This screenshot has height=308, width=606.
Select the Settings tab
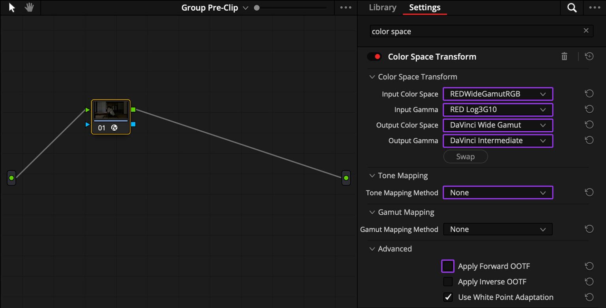pyautogui.click(x=425, y=7)
